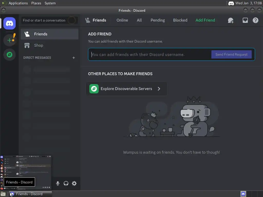
Task: Create DM with plus next to Direct Messages
Action: [x=74, y=58]
